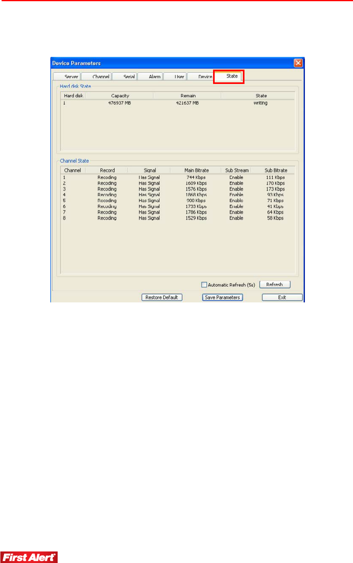The image size is (353, 563).
Task: Click the Sub Stream column header
Action: click(x=237, y=170)
